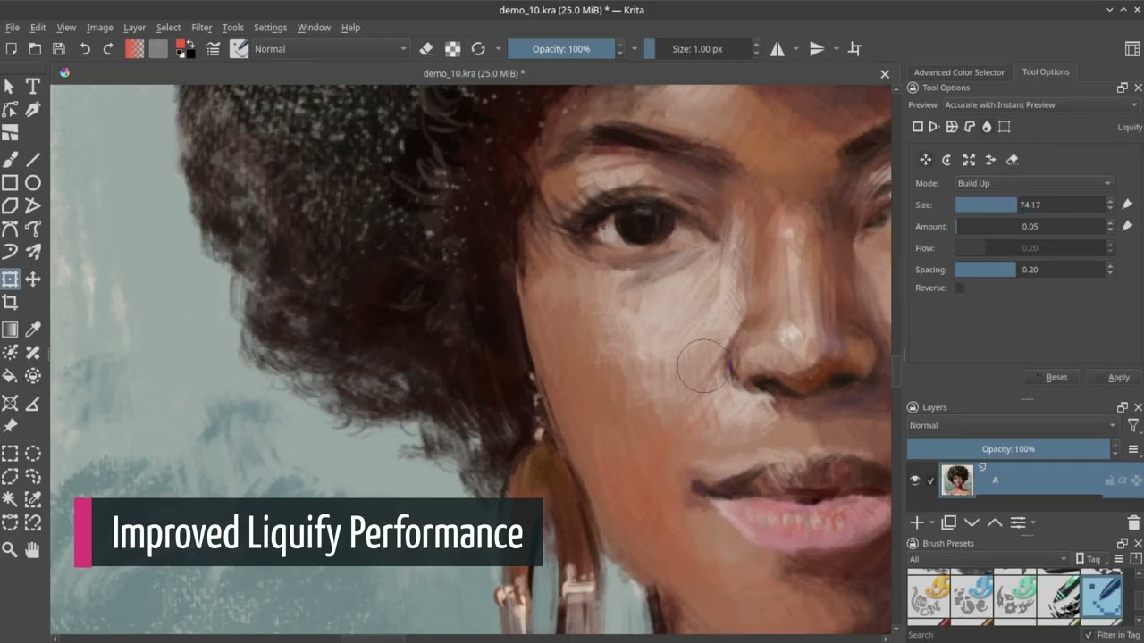The width and height of the screenshot is (1144, 643).
Task: Click the Apply button
Action: click(1114, 377)
